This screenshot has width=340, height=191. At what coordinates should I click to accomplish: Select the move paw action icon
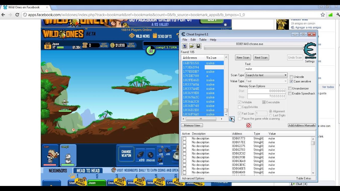click(150, 156)
